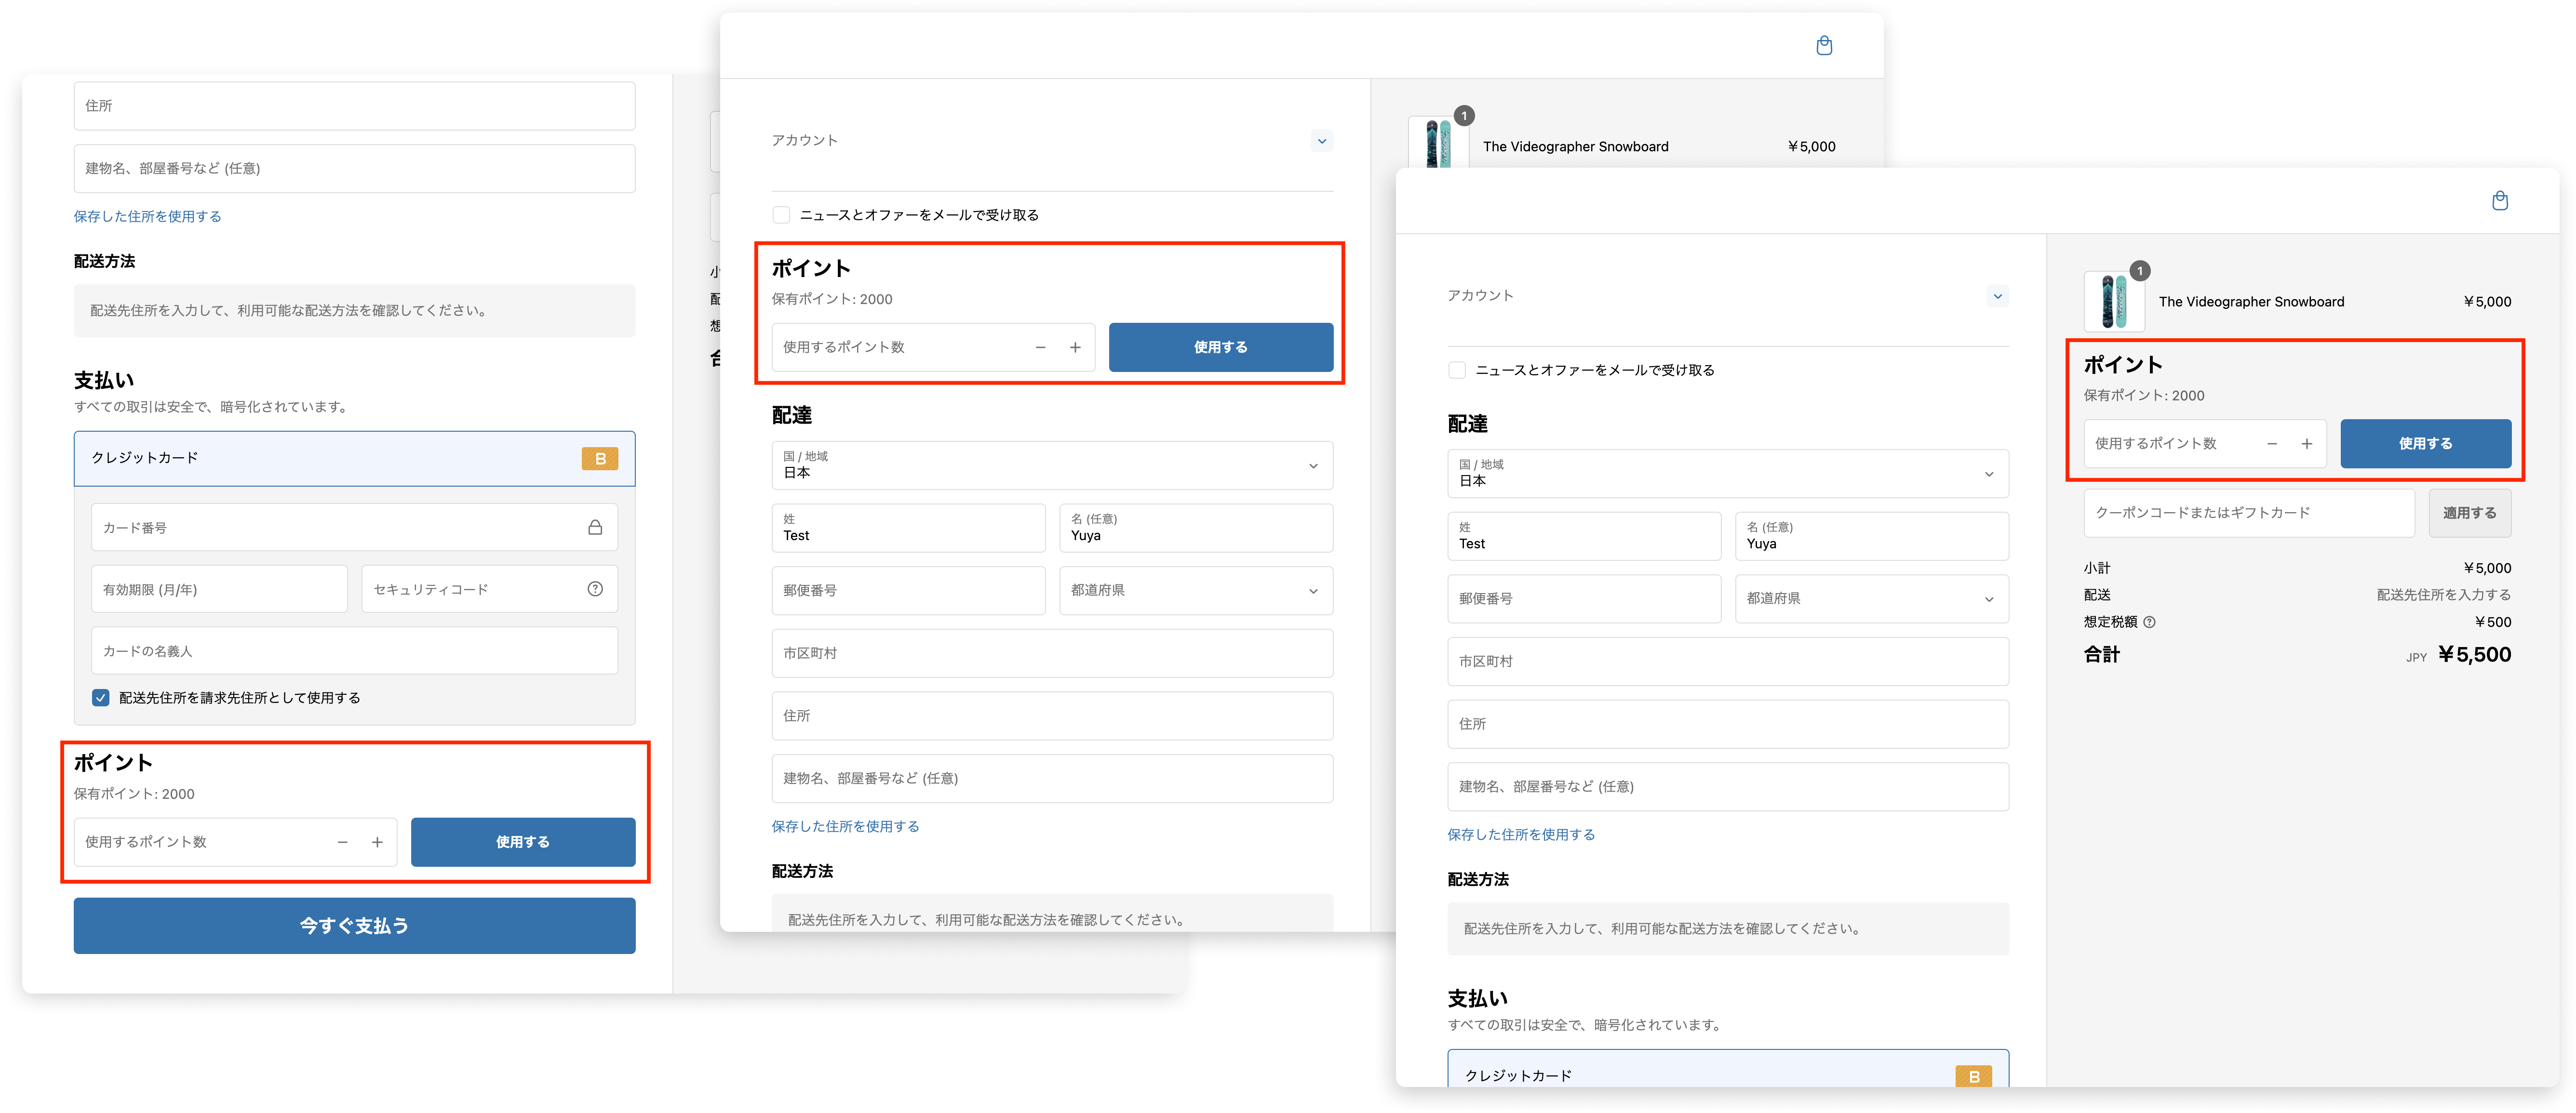2576x1113 pixels.
Task: Click lock icon in card number field
Action: pyautogui.click(x=595, y=528)
